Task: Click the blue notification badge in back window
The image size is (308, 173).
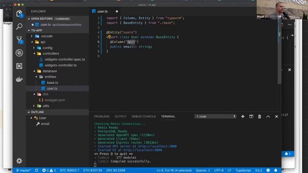Action: pos(288,154)
